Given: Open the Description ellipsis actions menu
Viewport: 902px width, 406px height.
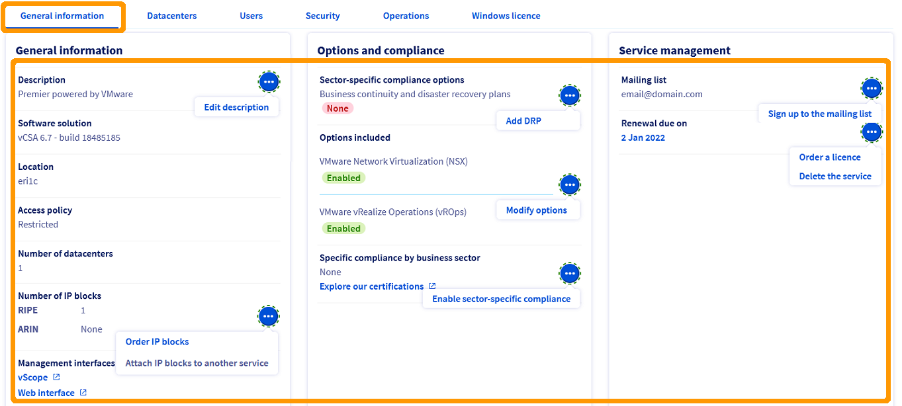Looking at the screenshot, I should point(268,82).
